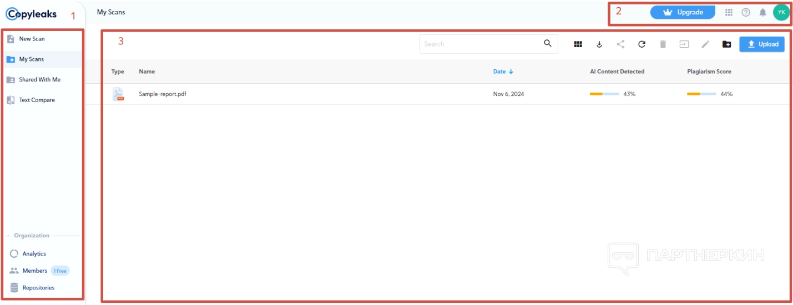The height and width of the screenshot is (305, 793).
Task: Click the share icon in toolbar
Action: pos(620,44)
